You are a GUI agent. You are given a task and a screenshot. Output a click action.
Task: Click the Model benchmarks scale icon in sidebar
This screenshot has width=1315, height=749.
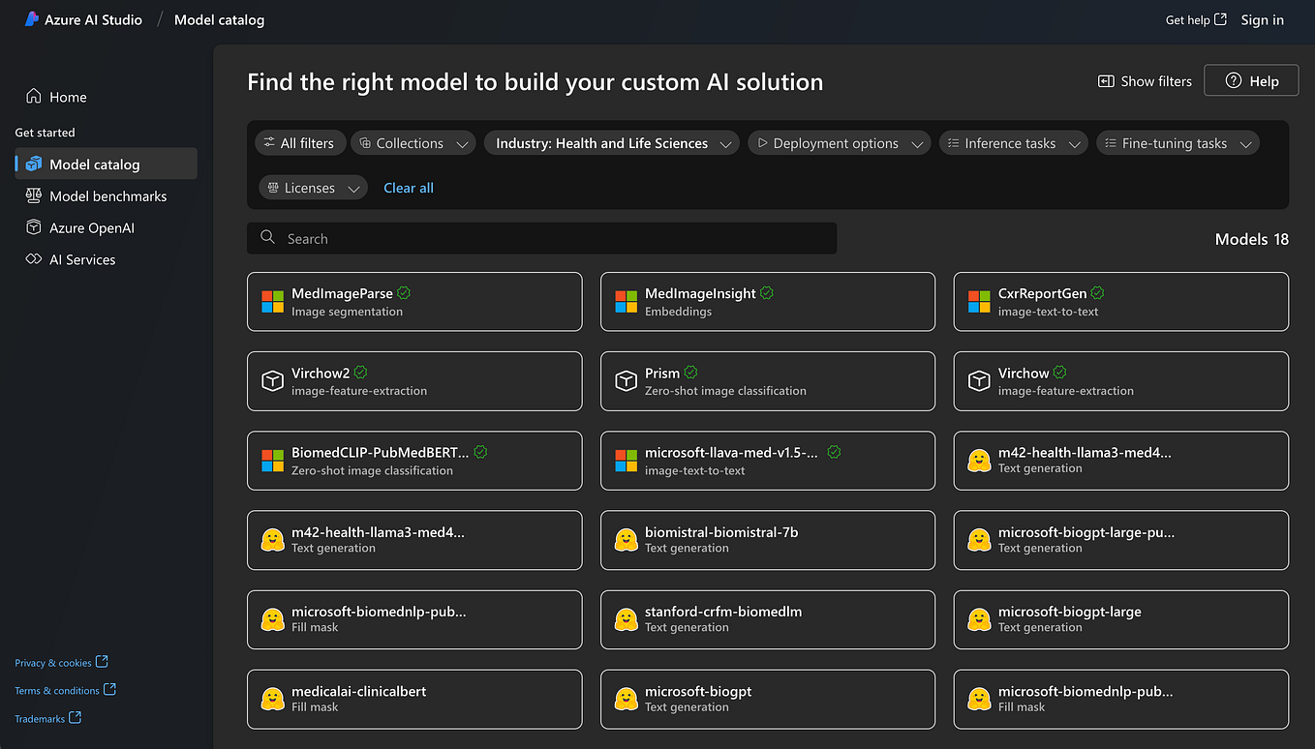[x=34, y=196]
